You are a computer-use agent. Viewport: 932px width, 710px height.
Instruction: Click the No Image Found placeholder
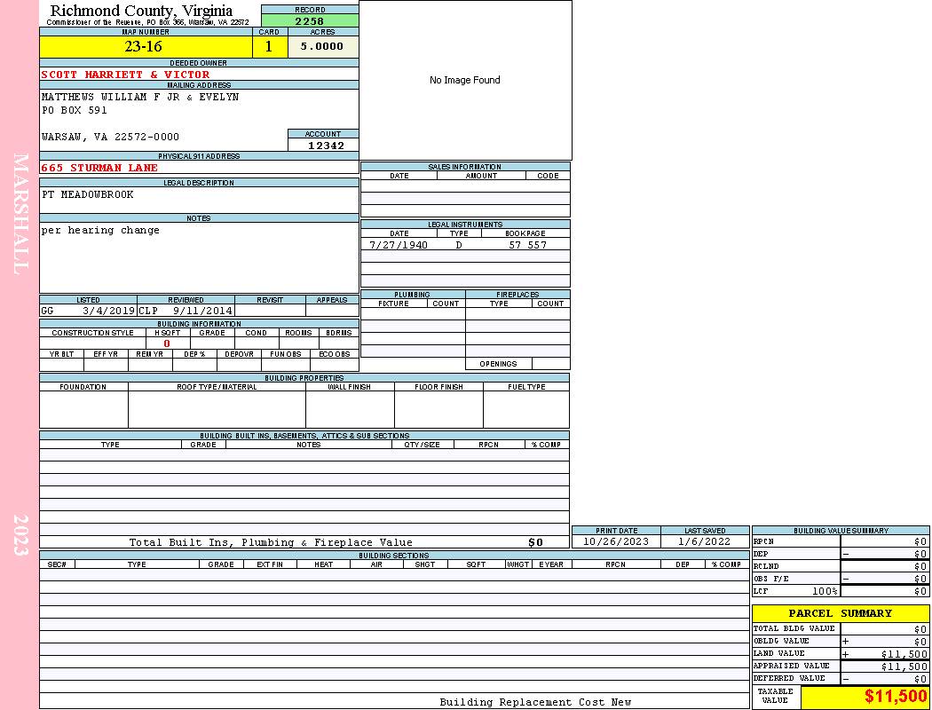click(x=464, y=80)
